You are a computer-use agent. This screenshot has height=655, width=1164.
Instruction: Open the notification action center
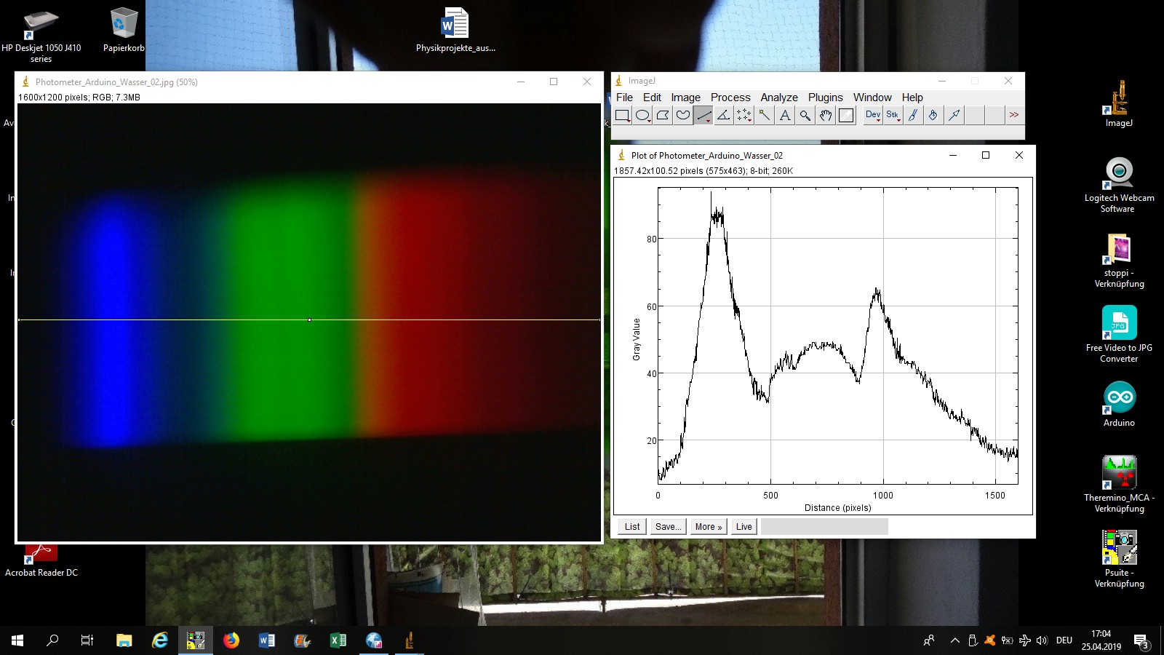point(1141,640)
